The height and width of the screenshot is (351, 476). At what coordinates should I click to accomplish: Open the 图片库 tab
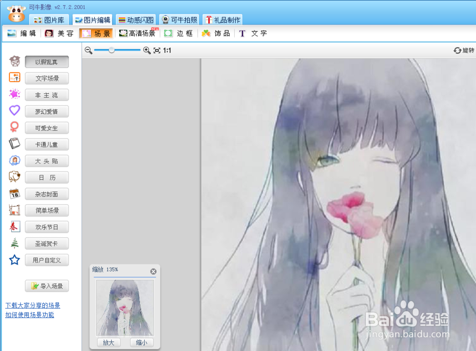(49, 20)
